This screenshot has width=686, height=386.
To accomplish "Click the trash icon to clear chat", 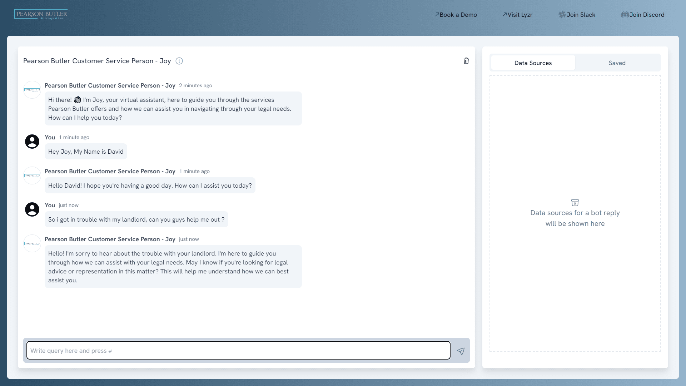I will pyautogui.click(x=466, y=61).
